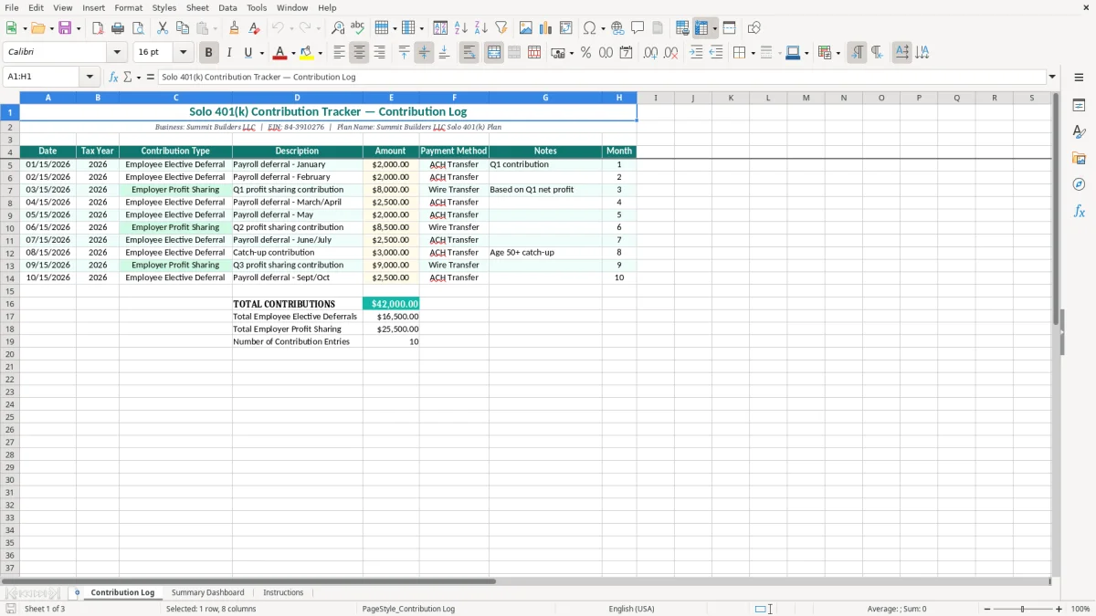Switch to Summary Dashboard sheet tab
1096x616 pixels.
pos(207,592)
